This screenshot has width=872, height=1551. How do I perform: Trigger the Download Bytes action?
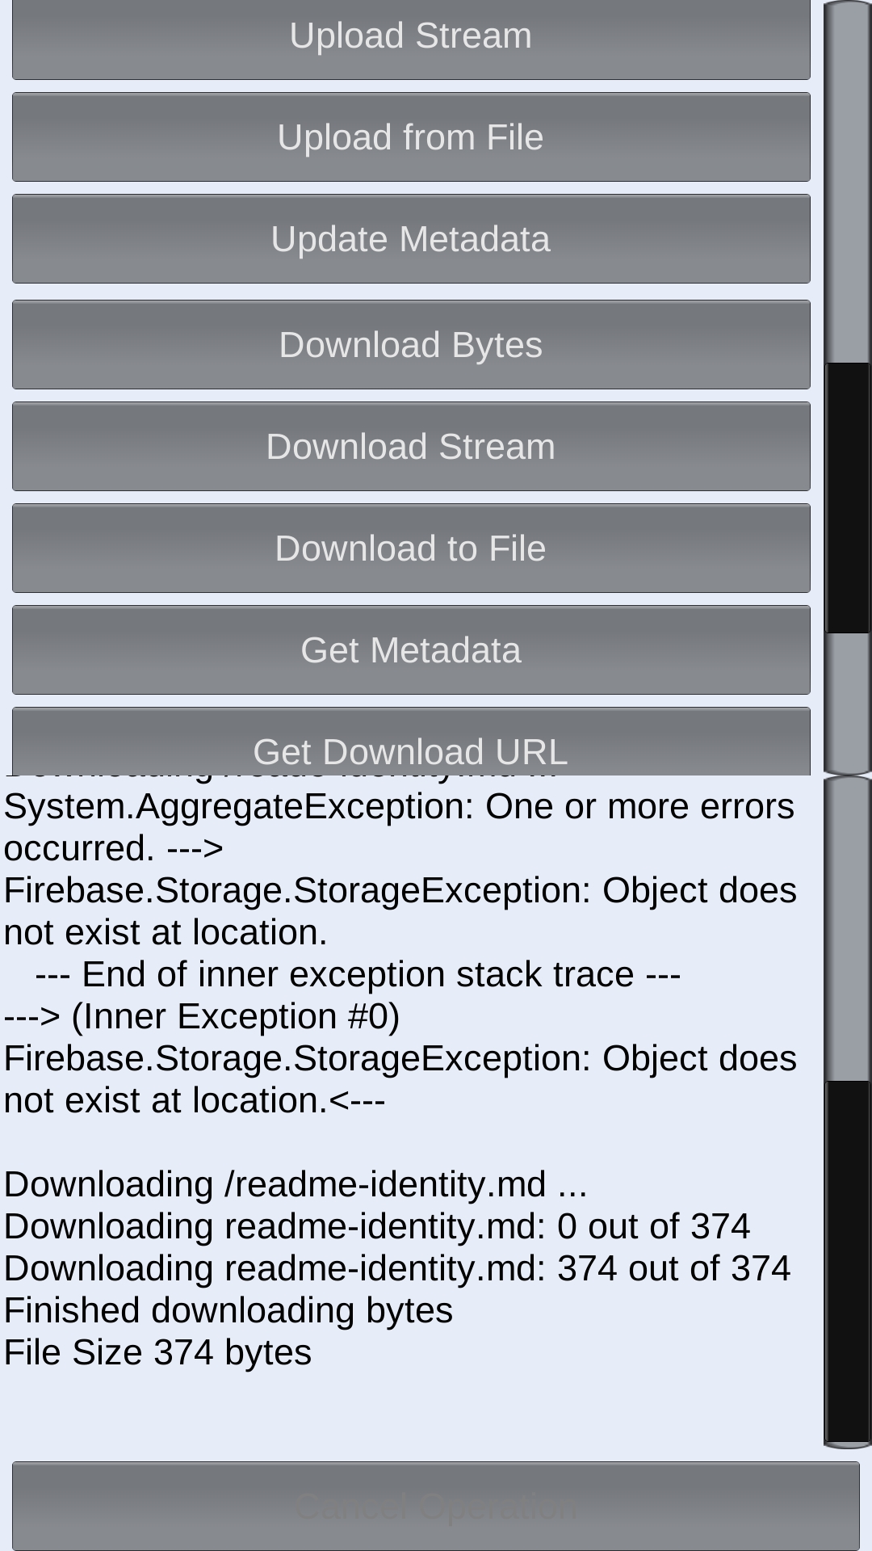coord(411,344)
